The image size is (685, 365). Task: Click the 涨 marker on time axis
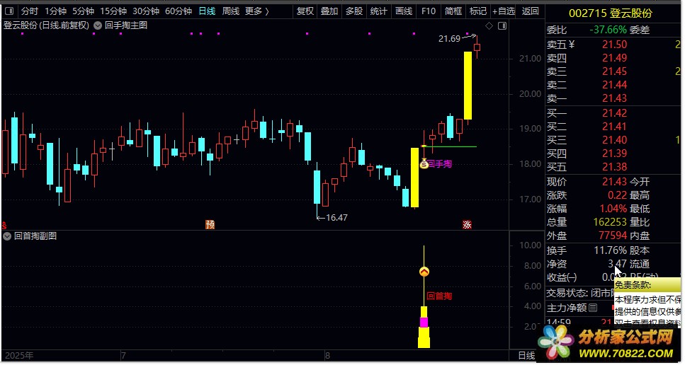click(x=467, y=225)
